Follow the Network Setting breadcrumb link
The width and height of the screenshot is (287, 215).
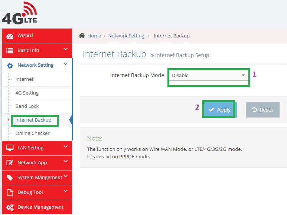126,36
